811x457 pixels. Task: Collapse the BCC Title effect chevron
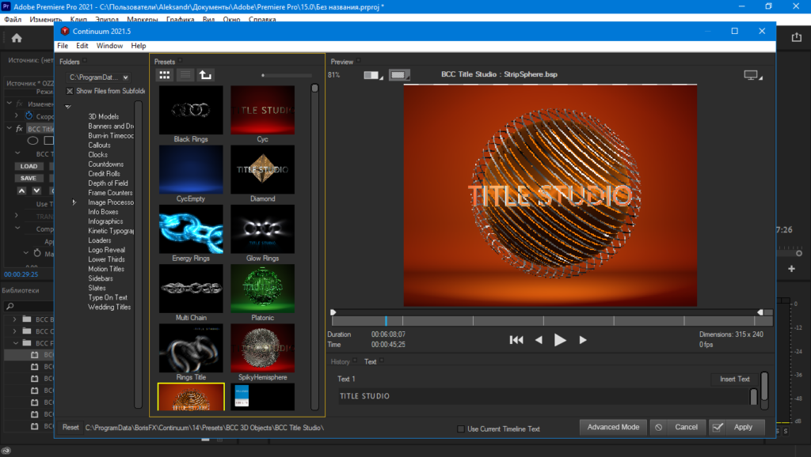pyautogui.click(x=9, y=128)
